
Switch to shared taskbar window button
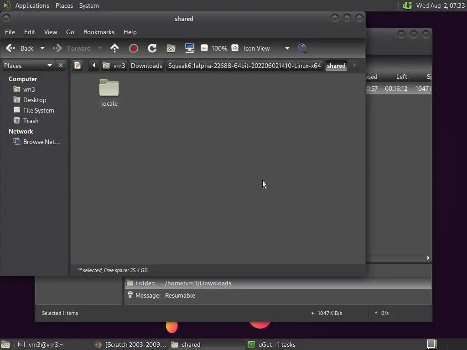[207, 345]
